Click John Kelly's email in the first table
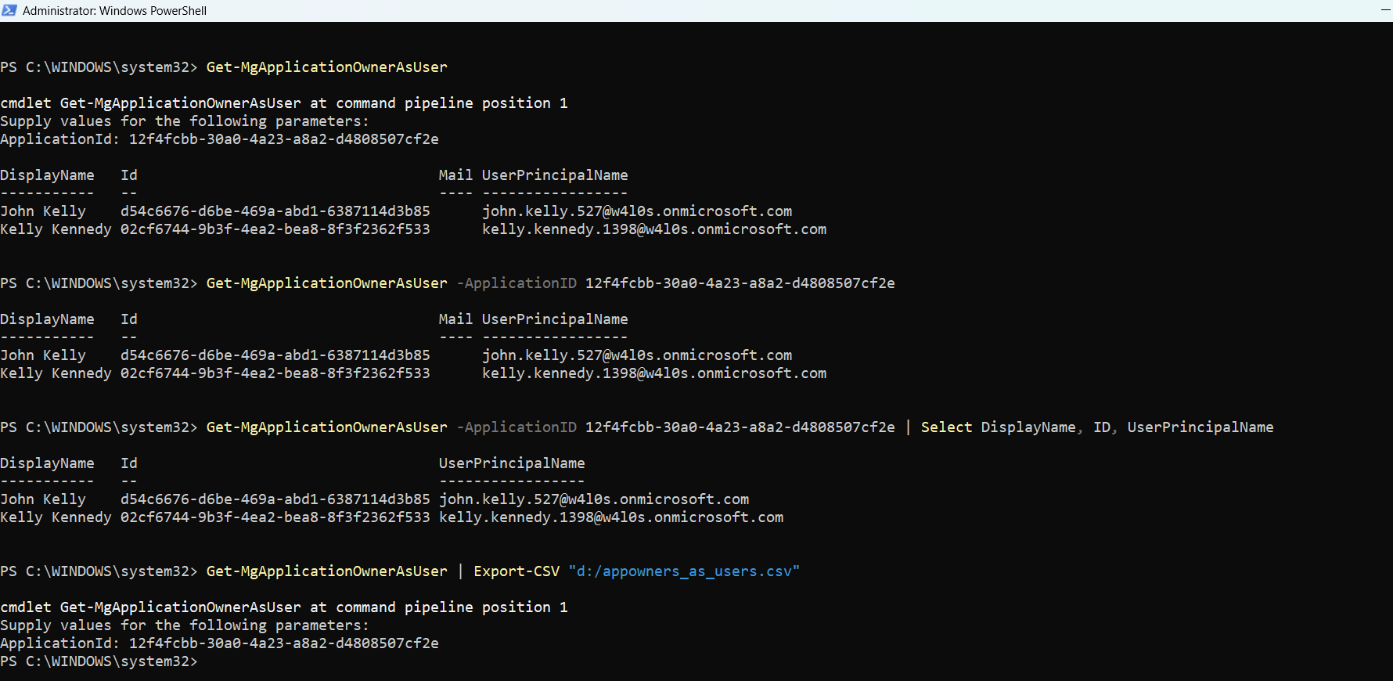 (636, 211)
